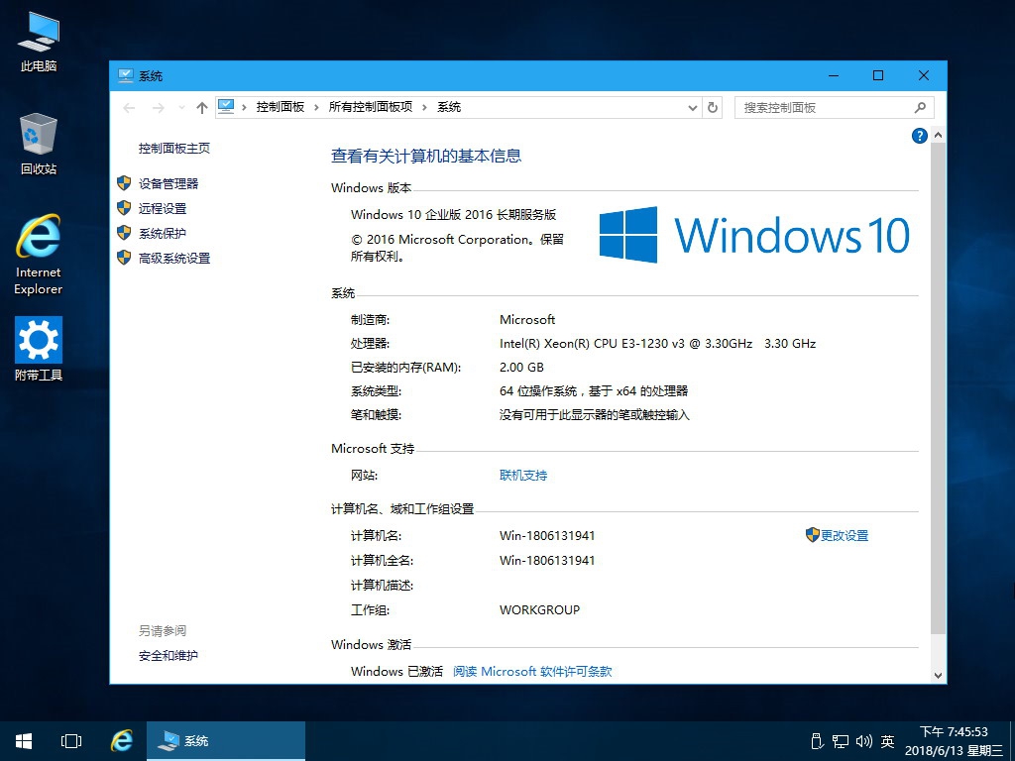This screenshot has width=1015, height=761.
Task: Open Task View in the taskbar
Action: pos(71,741)
